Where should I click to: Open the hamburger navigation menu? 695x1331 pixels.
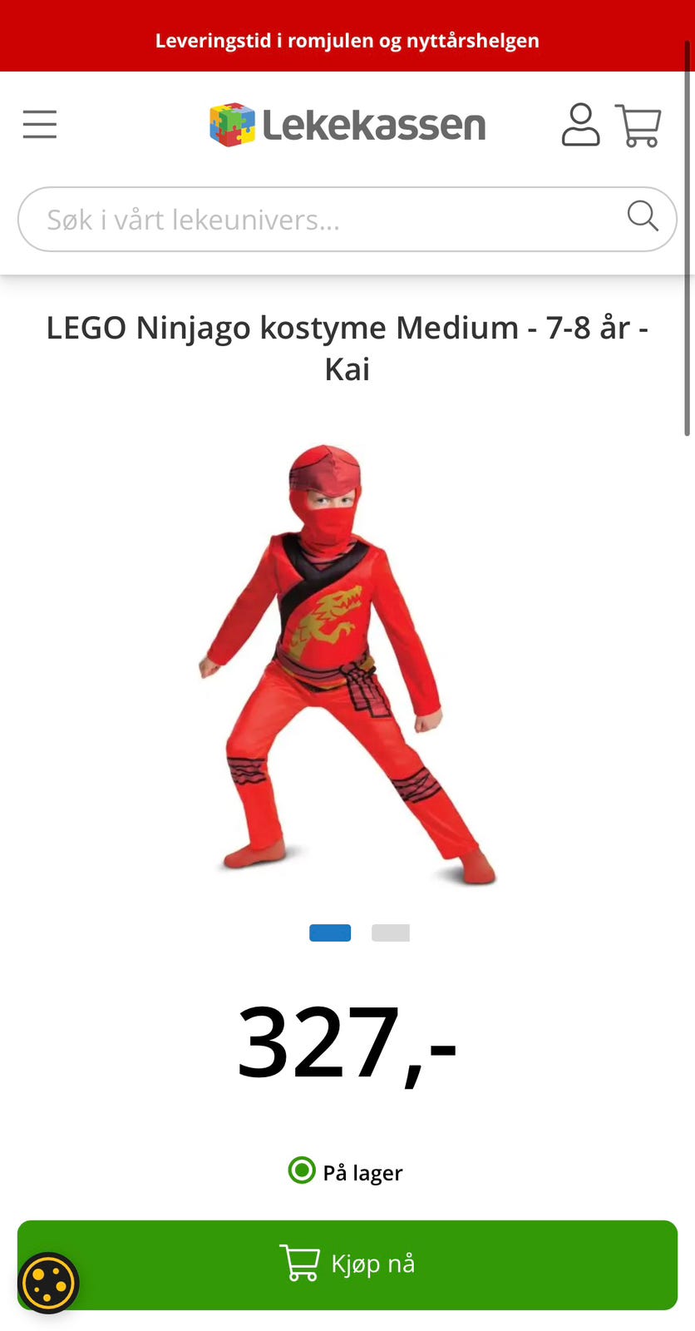pyautogui.click(x=40, y=125)
